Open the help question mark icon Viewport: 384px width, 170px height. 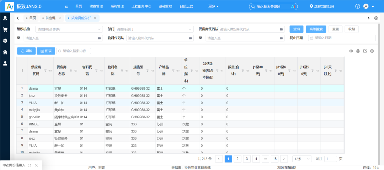pos(358,6)
